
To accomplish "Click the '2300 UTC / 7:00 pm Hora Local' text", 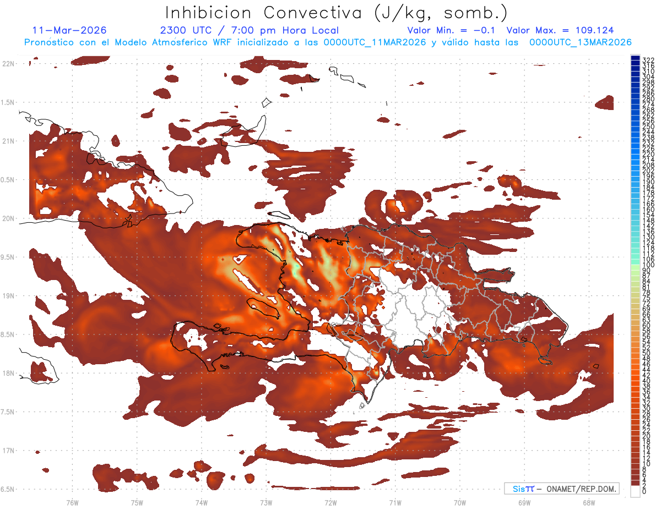I will 249,30.
